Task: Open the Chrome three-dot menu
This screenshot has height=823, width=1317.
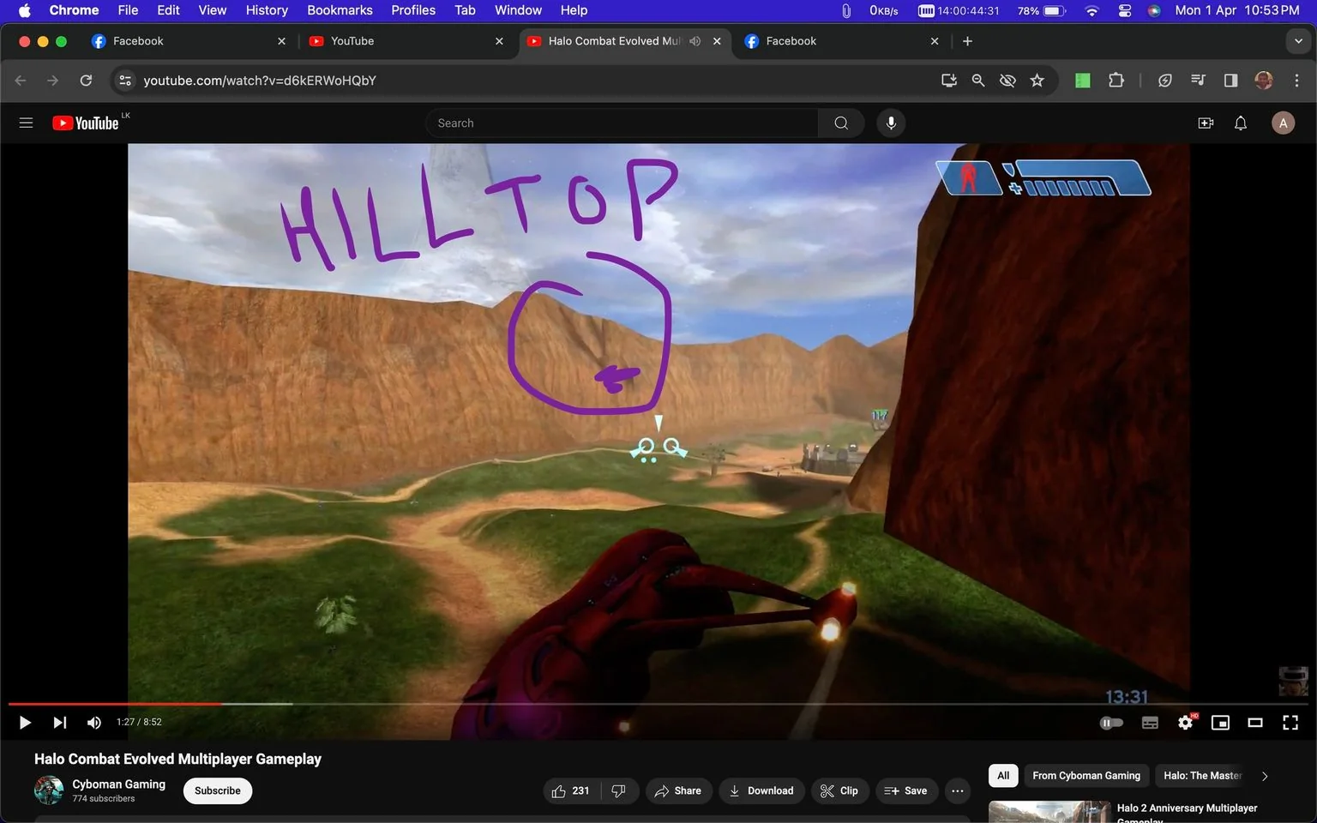Action: click(x=1296, y=81)
